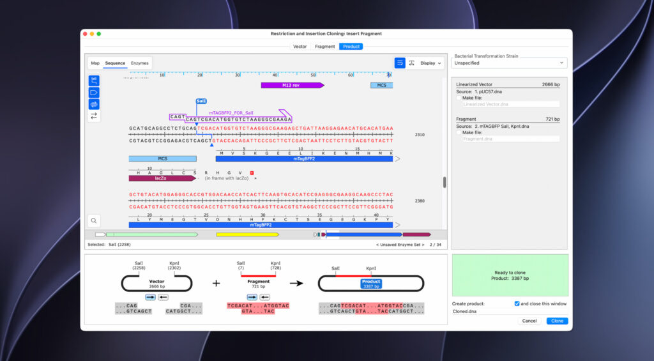The width and height of the screenshot is (654, 361).
Task: Edit the Cloned.dna product name field
Action: pyautogui.click(x=510, y=311)
